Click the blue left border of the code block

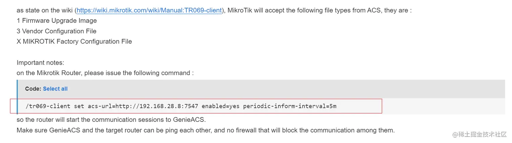coord(17,97)
